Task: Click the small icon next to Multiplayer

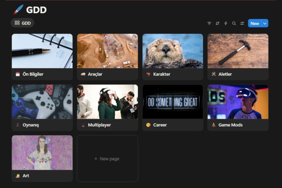Action: (x=83, y=125)
